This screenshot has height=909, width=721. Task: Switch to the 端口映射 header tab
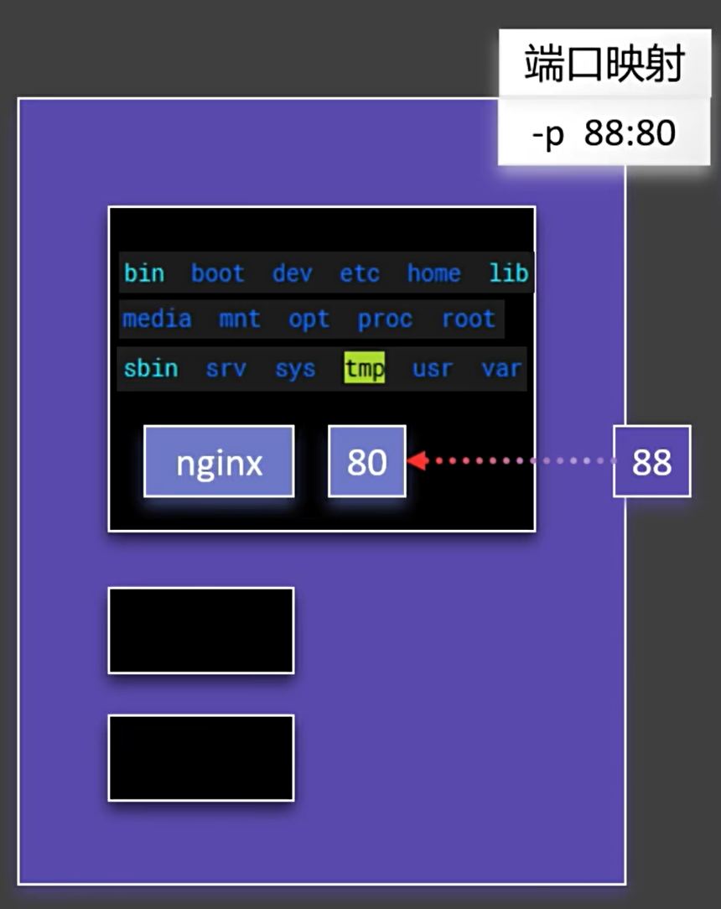(x=605, y=61)
